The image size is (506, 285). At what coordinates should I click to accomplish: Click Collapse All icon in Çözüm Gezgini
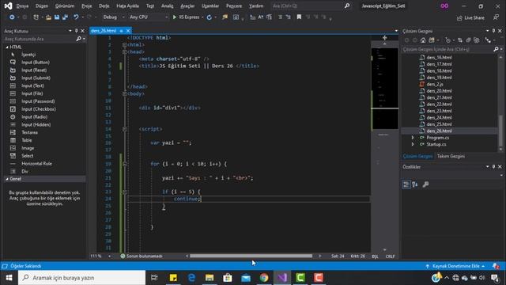pos(468,40)
